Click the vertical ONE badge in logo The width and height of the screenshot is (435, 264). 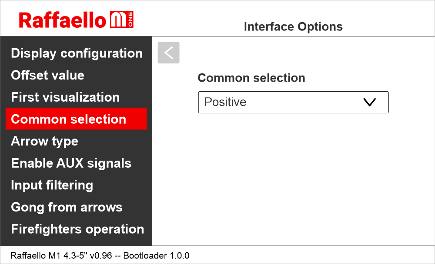click(x=130, y=20)
